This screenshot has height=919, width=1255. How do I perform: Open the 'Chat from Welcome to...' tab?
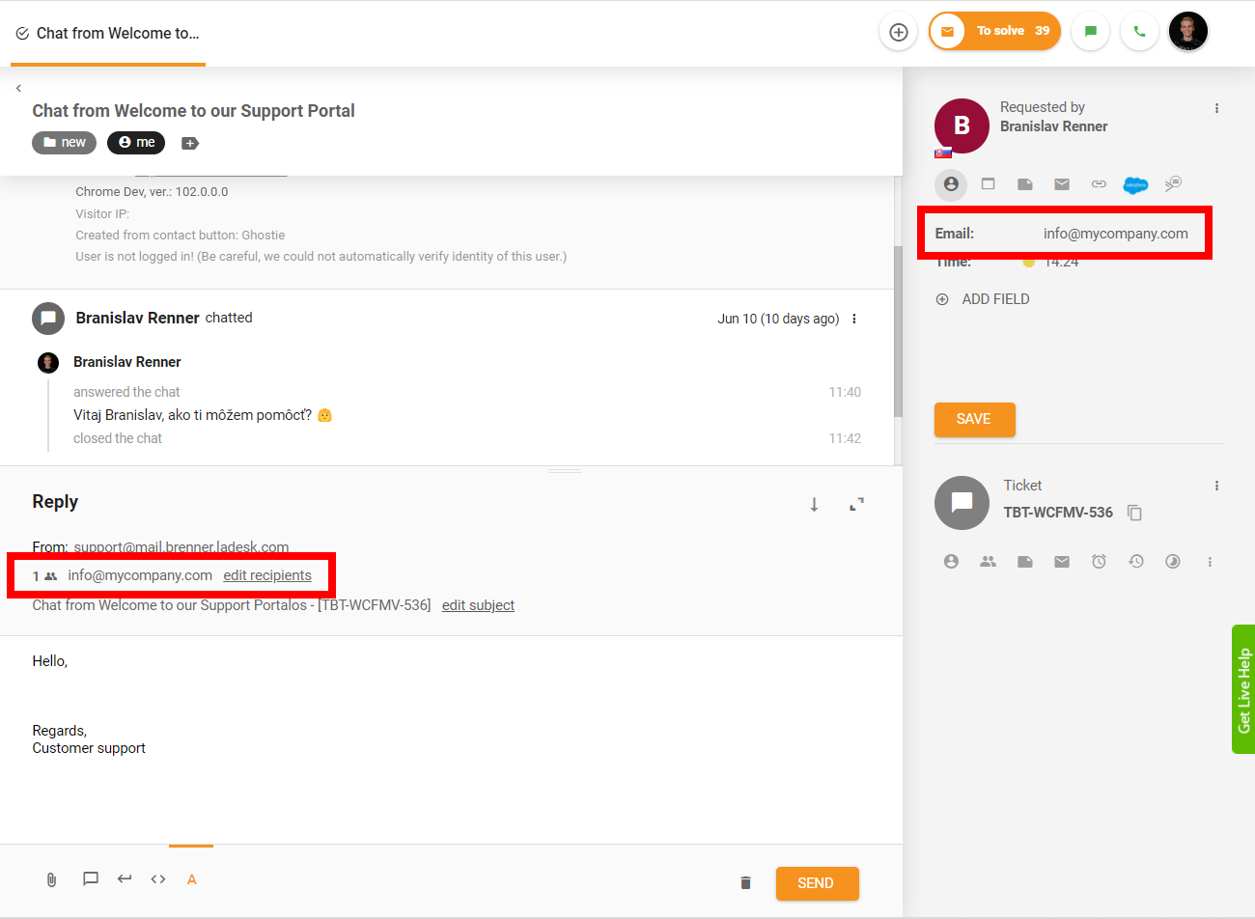tap(108, 34)
